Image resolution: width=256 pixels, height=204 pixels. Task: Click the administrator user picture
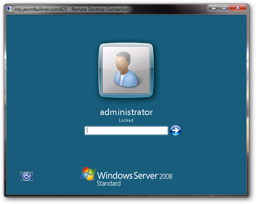pos(126,70)
